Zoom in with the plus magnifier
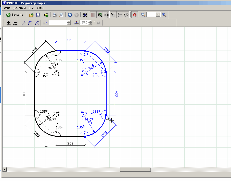Screen dimensions: 231x181 [x=164, y=15]
